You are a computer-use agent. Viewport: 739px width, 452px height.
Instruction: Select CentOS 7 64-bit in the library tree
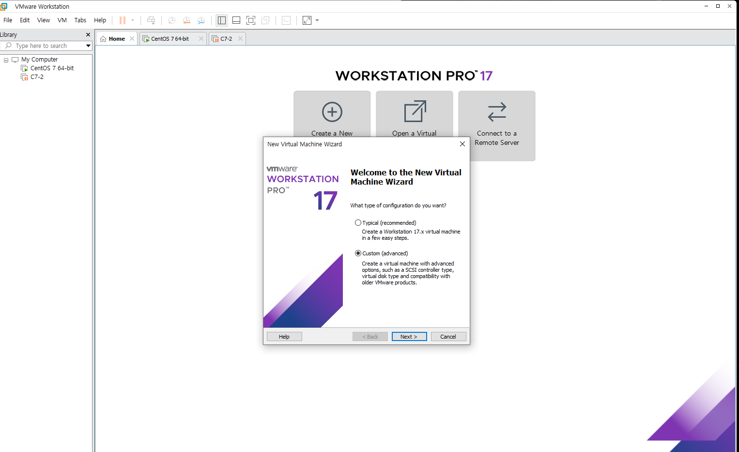[x=52, y=68]
